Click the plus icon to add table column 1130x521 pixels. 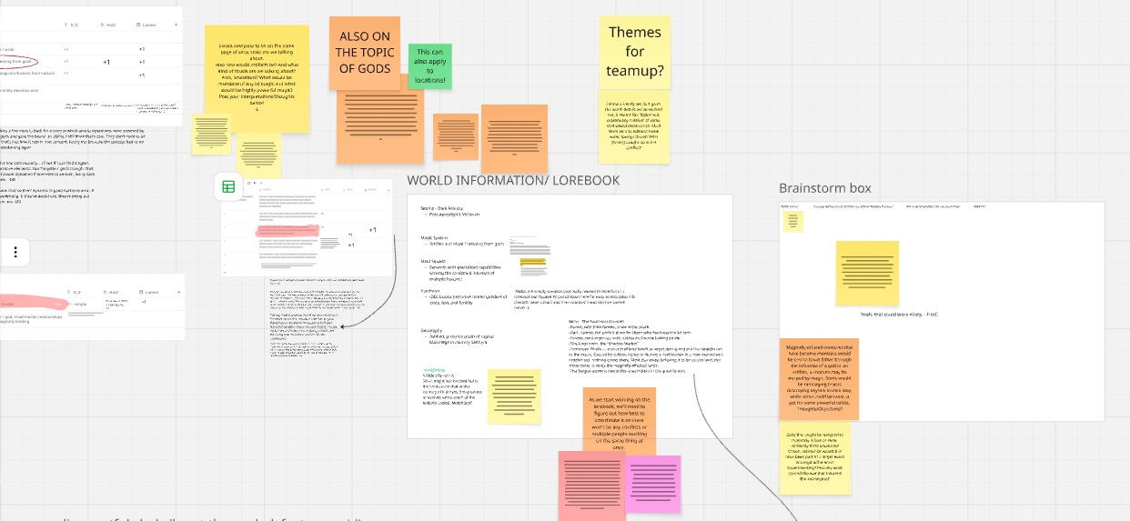[x=176, y=25]
